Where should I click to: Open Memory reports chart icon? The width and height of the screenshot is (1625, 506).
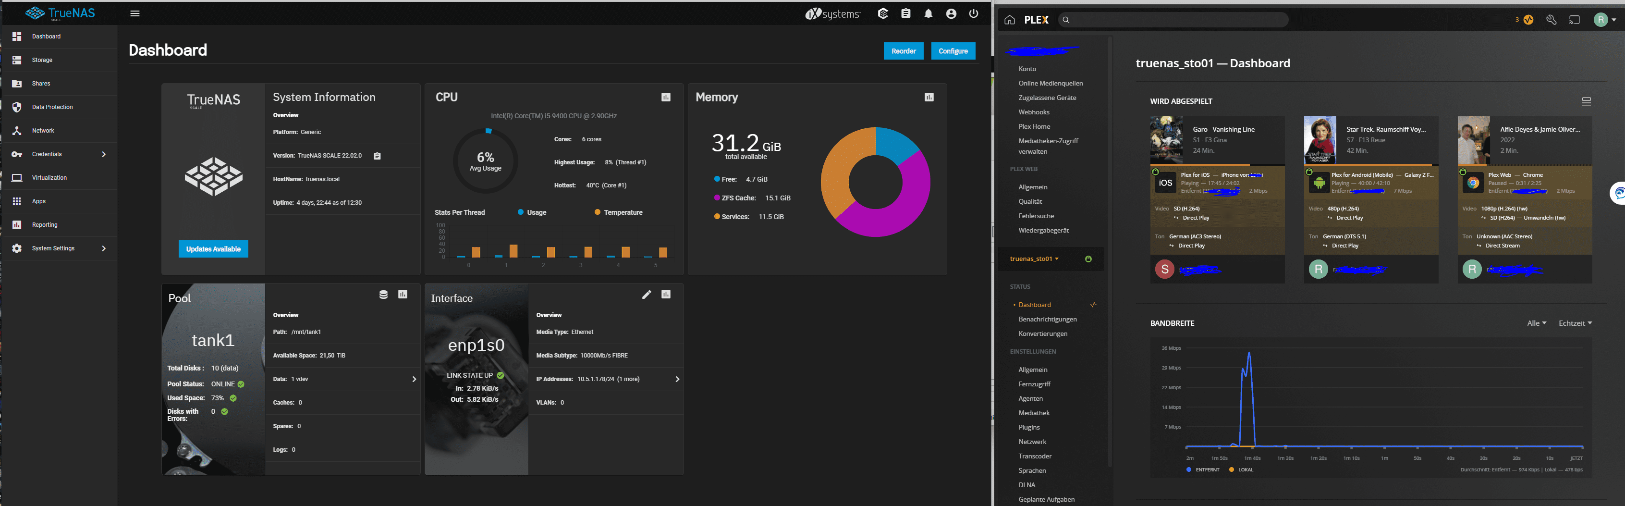point(929,97)
